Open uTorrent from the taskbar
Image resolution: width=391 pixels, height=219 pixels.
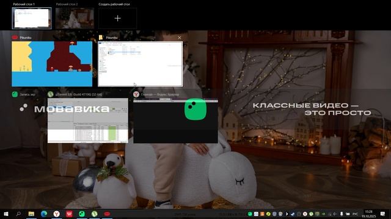95,214
